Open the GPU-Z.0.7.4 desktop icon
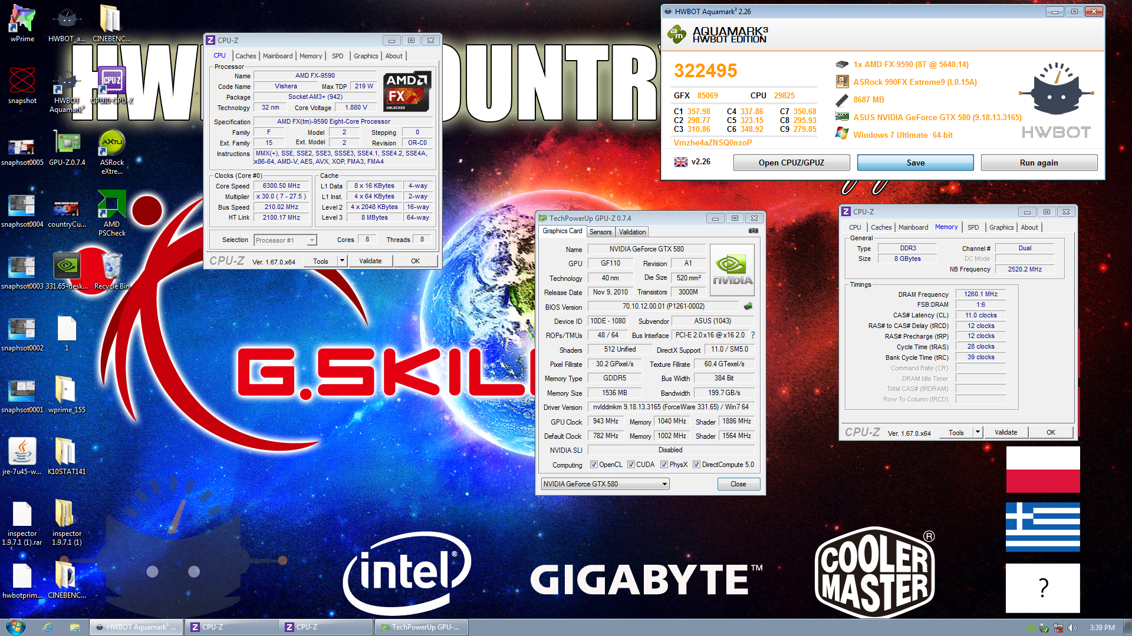 [67, 147]
